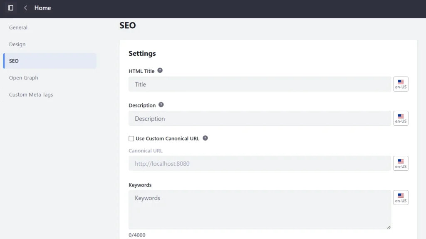Image resolution: width=426 pixels, height=239 pixels.
Task: Click the Canonical URL help icon
Action: [x=205, y=138]
